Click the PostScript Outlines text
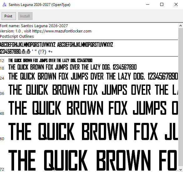The height and width of the screenshot is (172, 183). (x=17, y=37)
